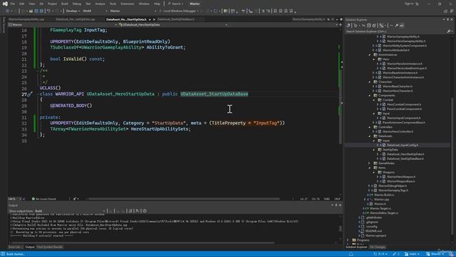456x257 pixels.
Task: Click Solution Explorer Preview Selected Items icon
Action: (402, 26)
